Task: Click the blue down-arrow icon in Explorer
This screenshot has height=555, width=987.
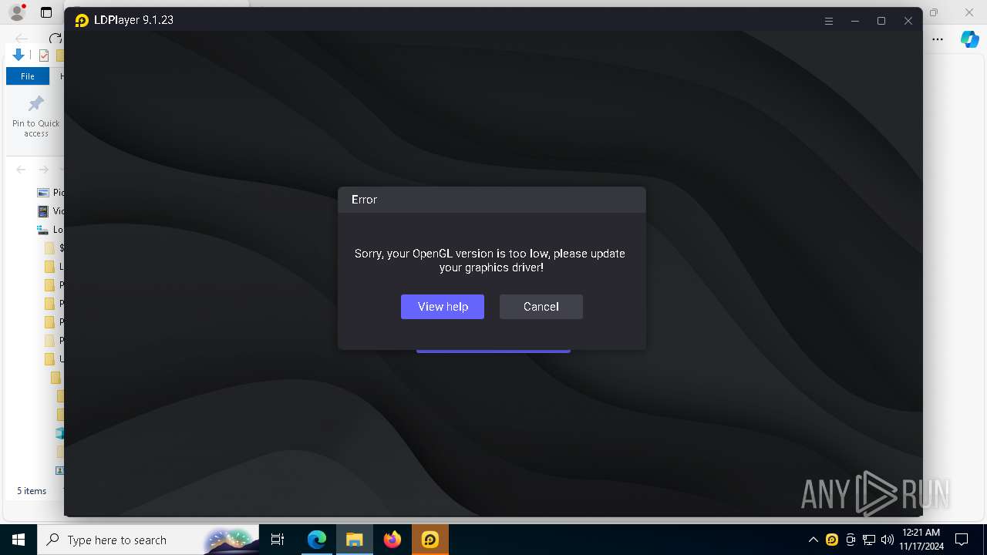Action: [x=19, y=55]
